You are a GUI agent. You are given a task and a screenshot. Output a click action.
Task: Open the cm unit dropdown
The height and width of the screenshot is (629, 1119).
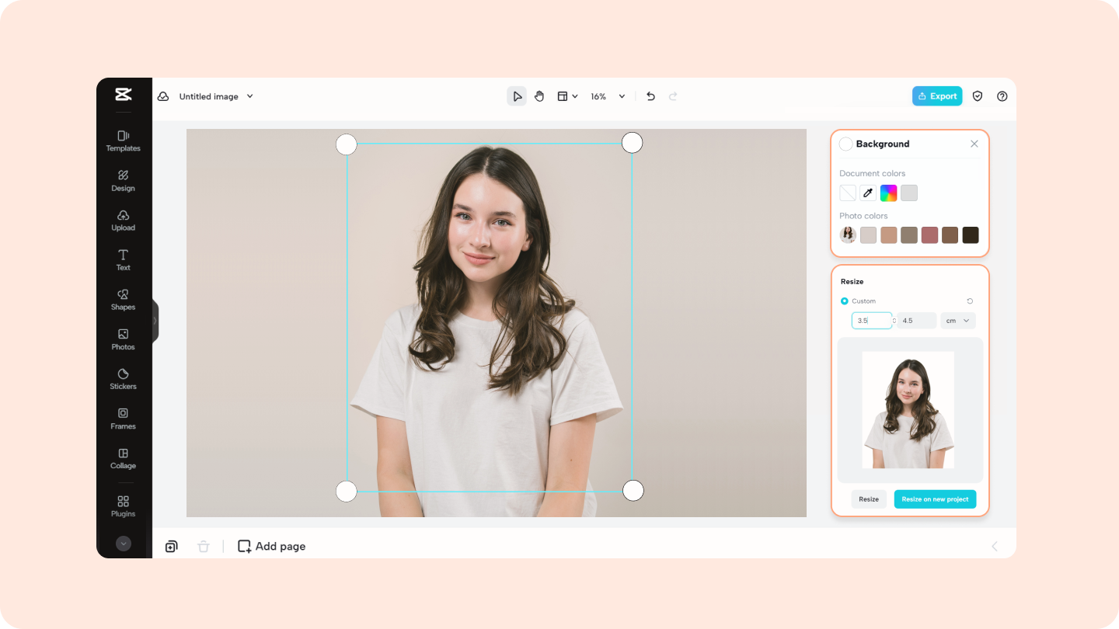click(958, 321)
